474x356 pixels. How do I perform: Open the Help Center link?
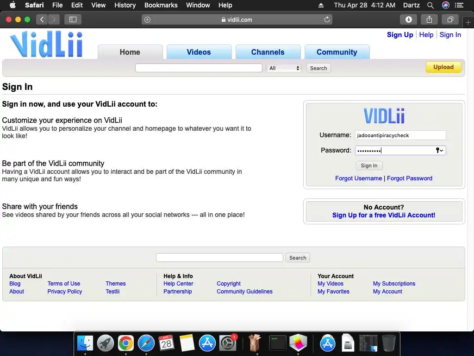point(178,284)
